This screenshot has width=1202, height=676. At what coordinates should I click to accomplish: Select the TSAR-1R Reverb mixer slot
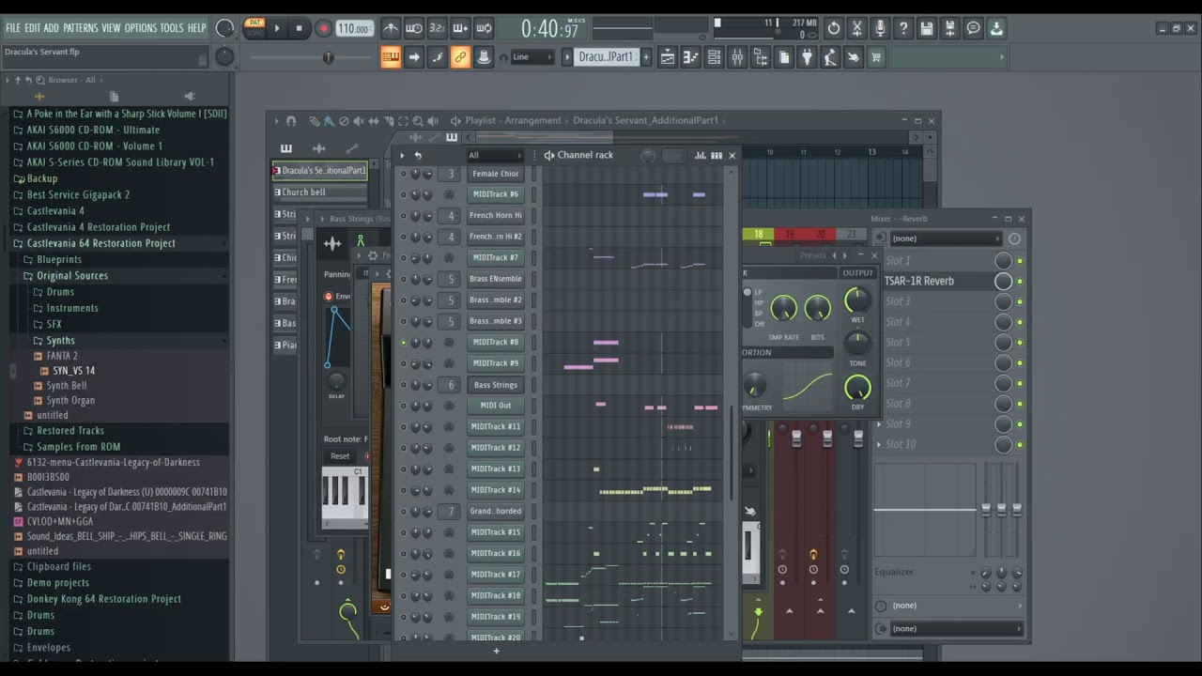(936, 281)
